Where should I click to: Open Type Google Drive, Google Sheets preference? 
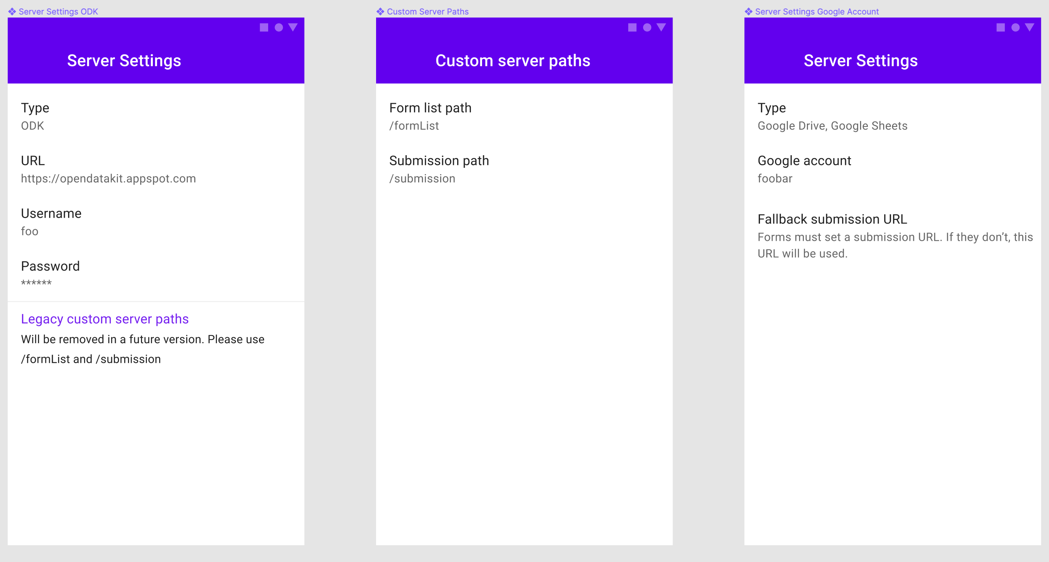[x=832, y=116]
